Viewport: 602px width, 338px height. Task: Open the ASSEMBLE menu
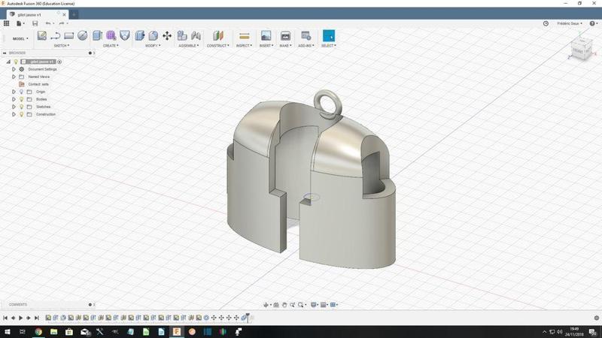[x=188, y=46]
